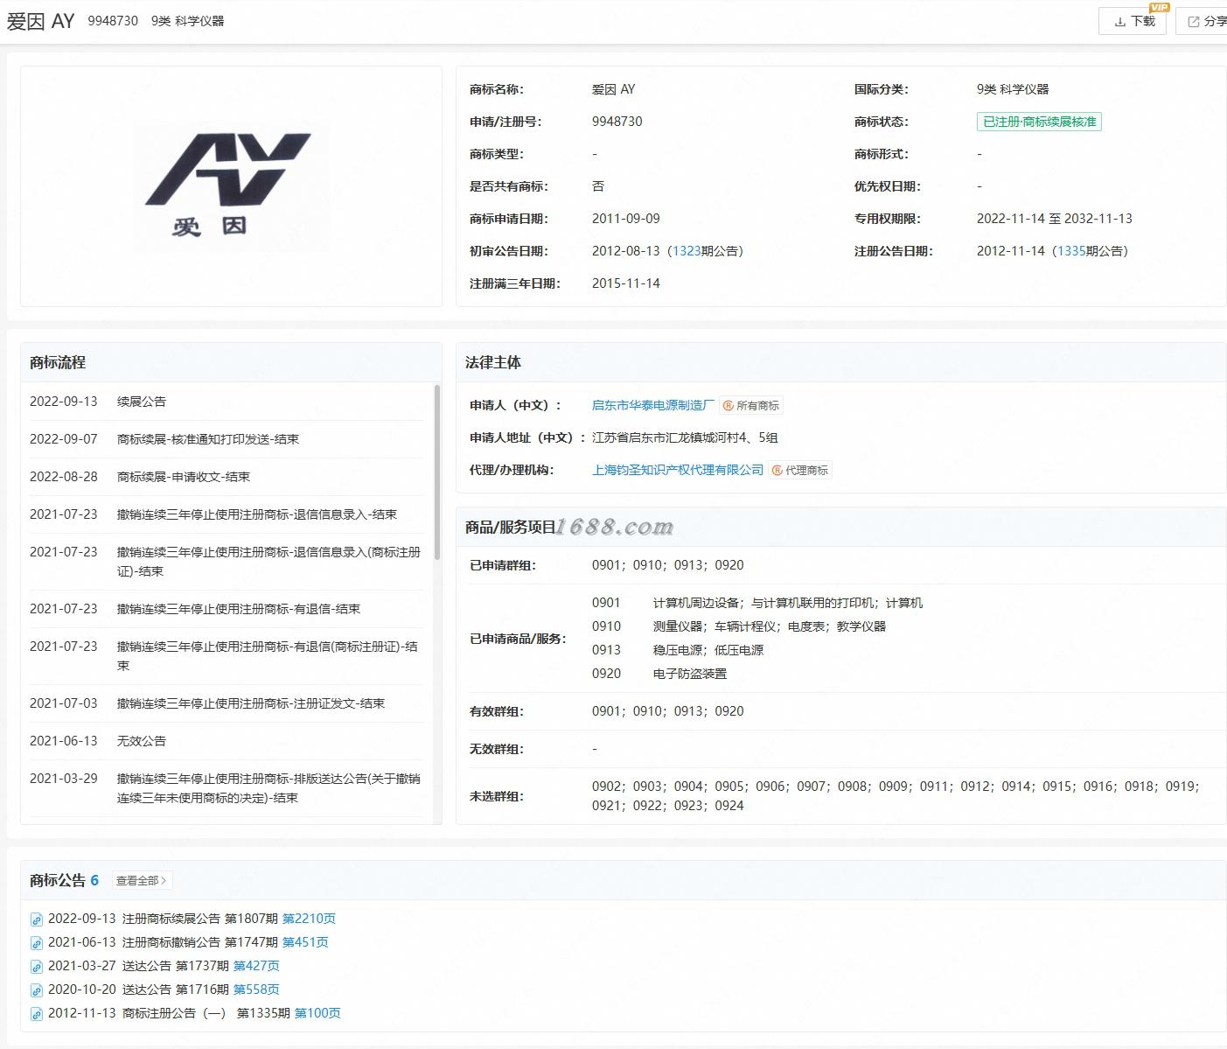
Task: Select the 2022-09-13 续展公告 process row
Action: click(x=227, y=402)
